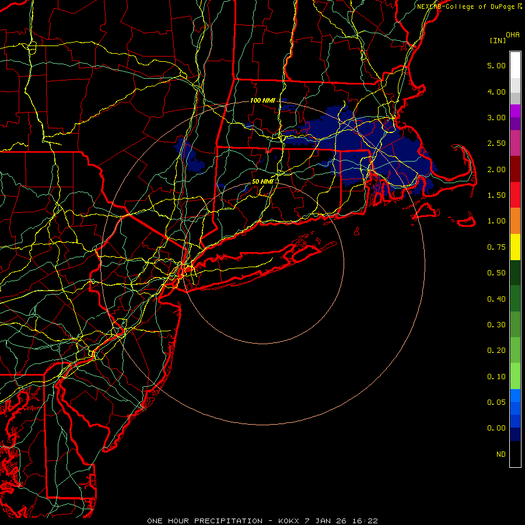Click the 0.05 legend value

(496, 402)
